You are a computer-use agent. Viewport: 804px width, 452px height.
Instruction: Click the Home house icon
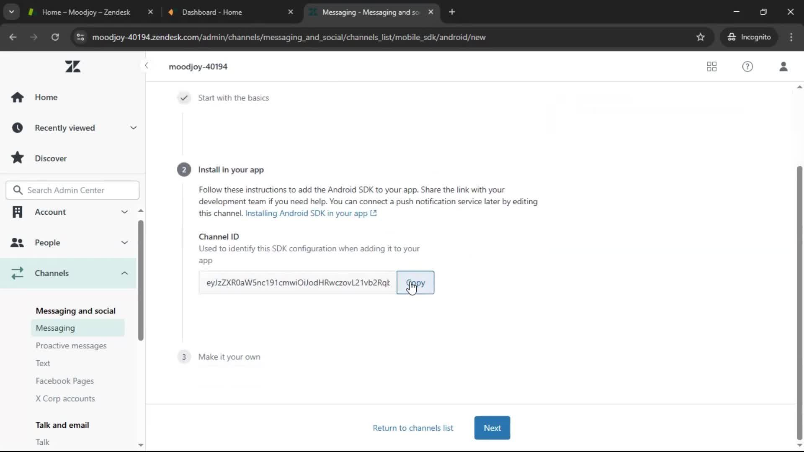coord(17,97)
